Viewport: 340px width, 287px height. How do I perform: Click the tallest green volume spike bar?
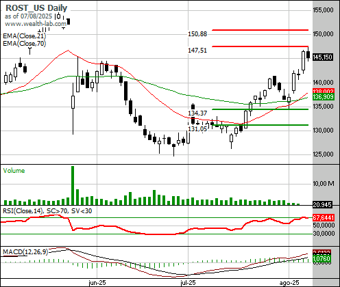pos(73,185)
